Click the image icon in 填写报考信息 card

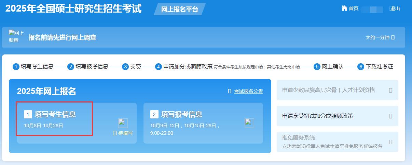249,123
